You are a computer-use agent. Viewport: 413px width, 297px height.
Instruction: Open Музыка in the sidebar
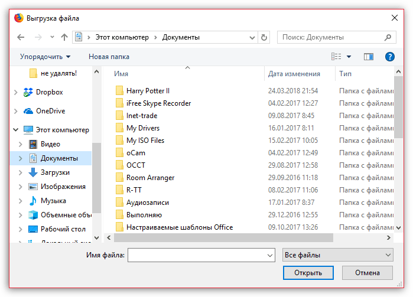pyautogui.click(x=47, y=201)
